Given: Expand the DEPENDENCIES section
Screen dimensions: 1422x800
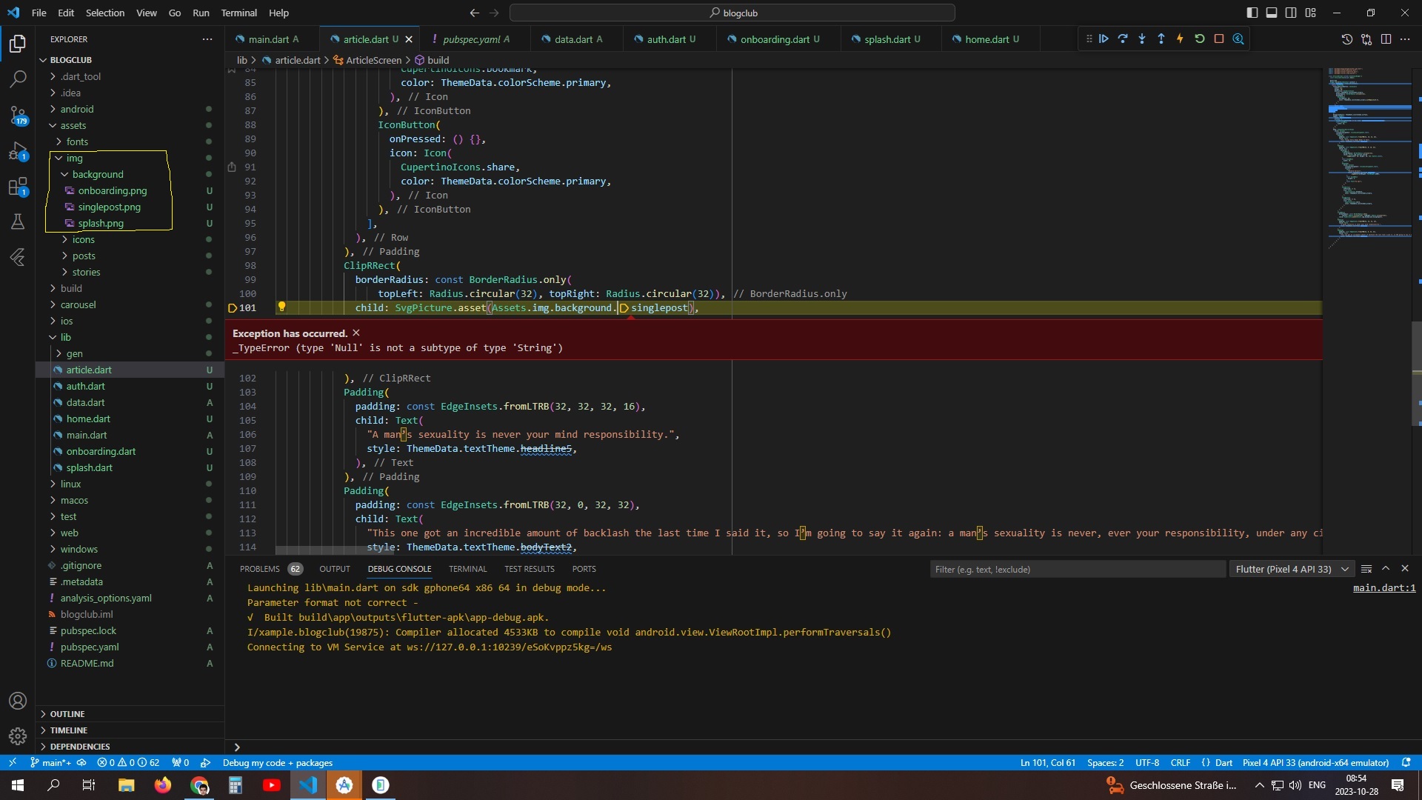Looking at the screenshot, I should [x=80, y=747].
